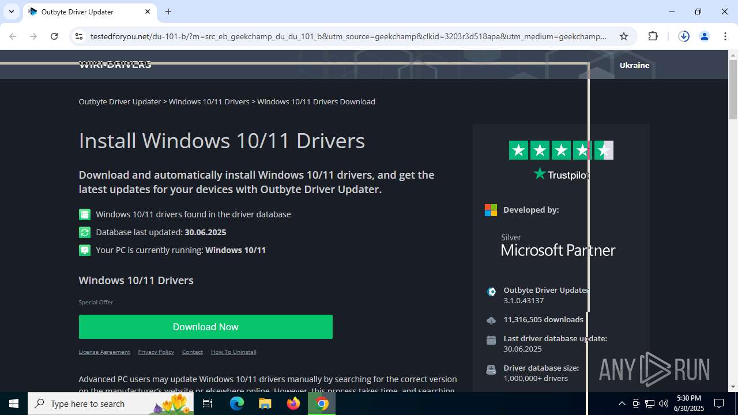Screen dimensions: 738x415
Task: Click the green drivers found list icon
Action: [x=85, y=214]
